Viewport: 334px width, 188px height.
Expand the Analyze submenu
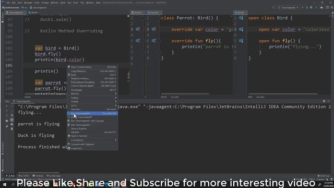92,101
